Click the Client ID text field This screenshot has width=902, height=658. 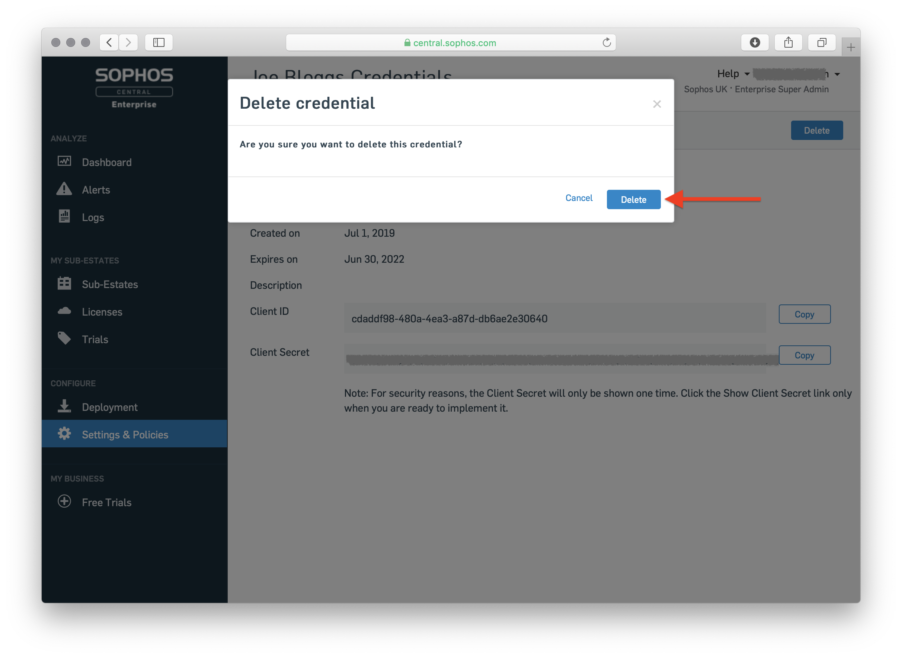554,318
